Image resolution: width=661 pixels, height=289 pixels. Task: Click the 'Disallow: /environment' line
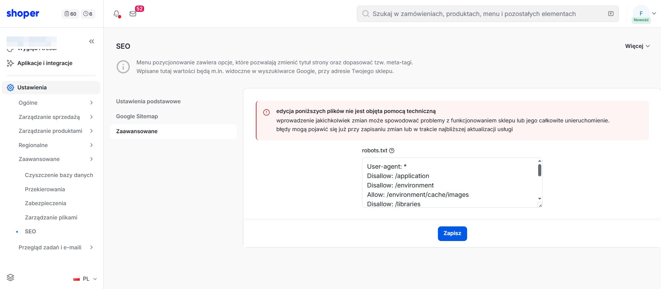pos(400,185)
